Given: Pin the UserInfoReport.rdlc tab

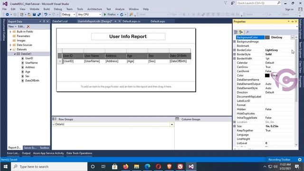Looking at the screenshot, I should pyautogui.click(x=115, y=21).
